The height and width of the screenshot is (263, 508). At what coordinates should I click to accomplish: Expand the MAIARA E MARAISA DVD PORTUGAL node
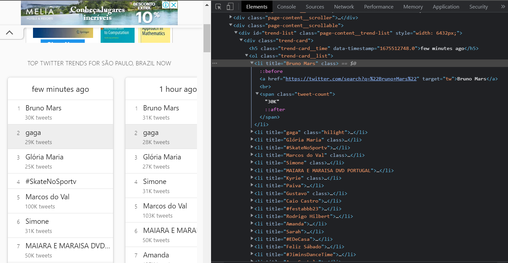[x=252, y=170]
